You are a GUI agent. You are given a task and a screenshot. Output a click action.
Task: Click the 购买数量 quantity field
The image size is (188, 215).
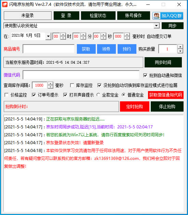tap(168, 49)
